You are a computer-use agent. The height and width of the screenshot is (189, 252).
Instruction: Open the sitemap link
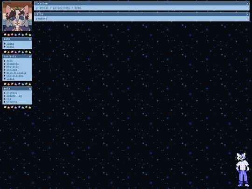(x=12, y=93)
